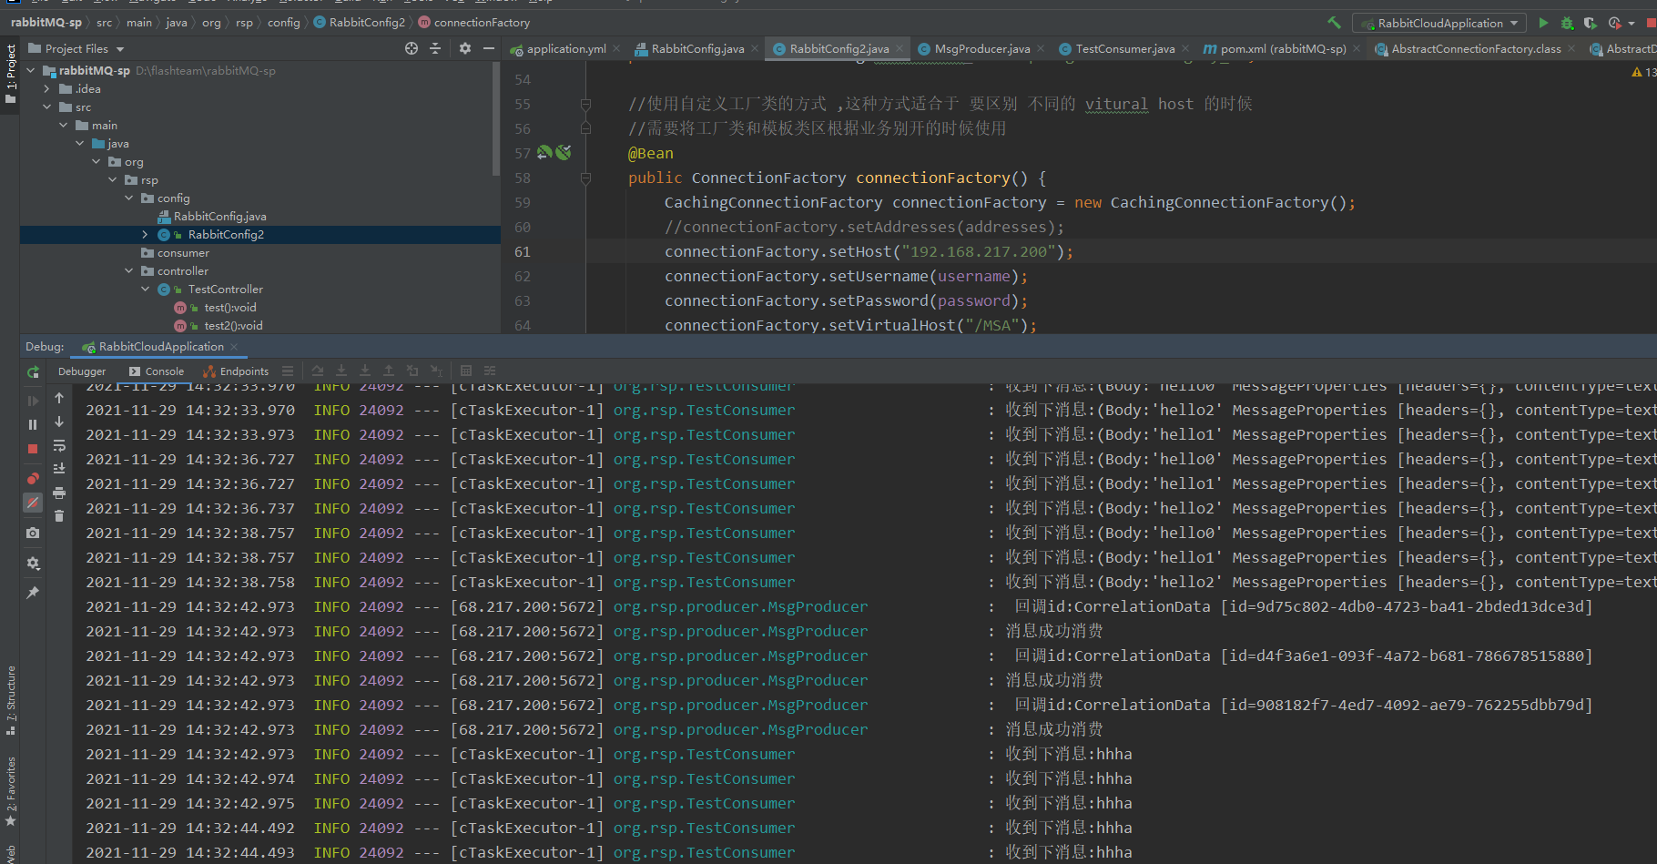Toggle scroll to end of console
Image resolution: width=1657 pixels, height=864 pixels.
pyautogui.click(x=59, y=469)
